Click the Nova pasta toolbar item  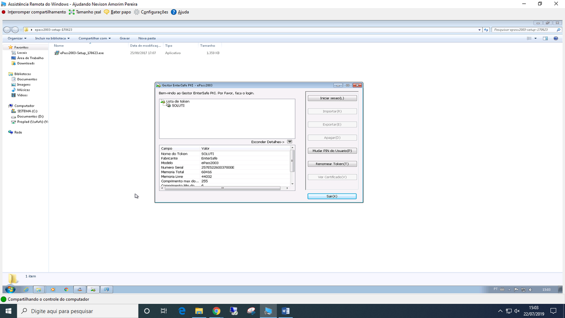[x=146, y=38]
